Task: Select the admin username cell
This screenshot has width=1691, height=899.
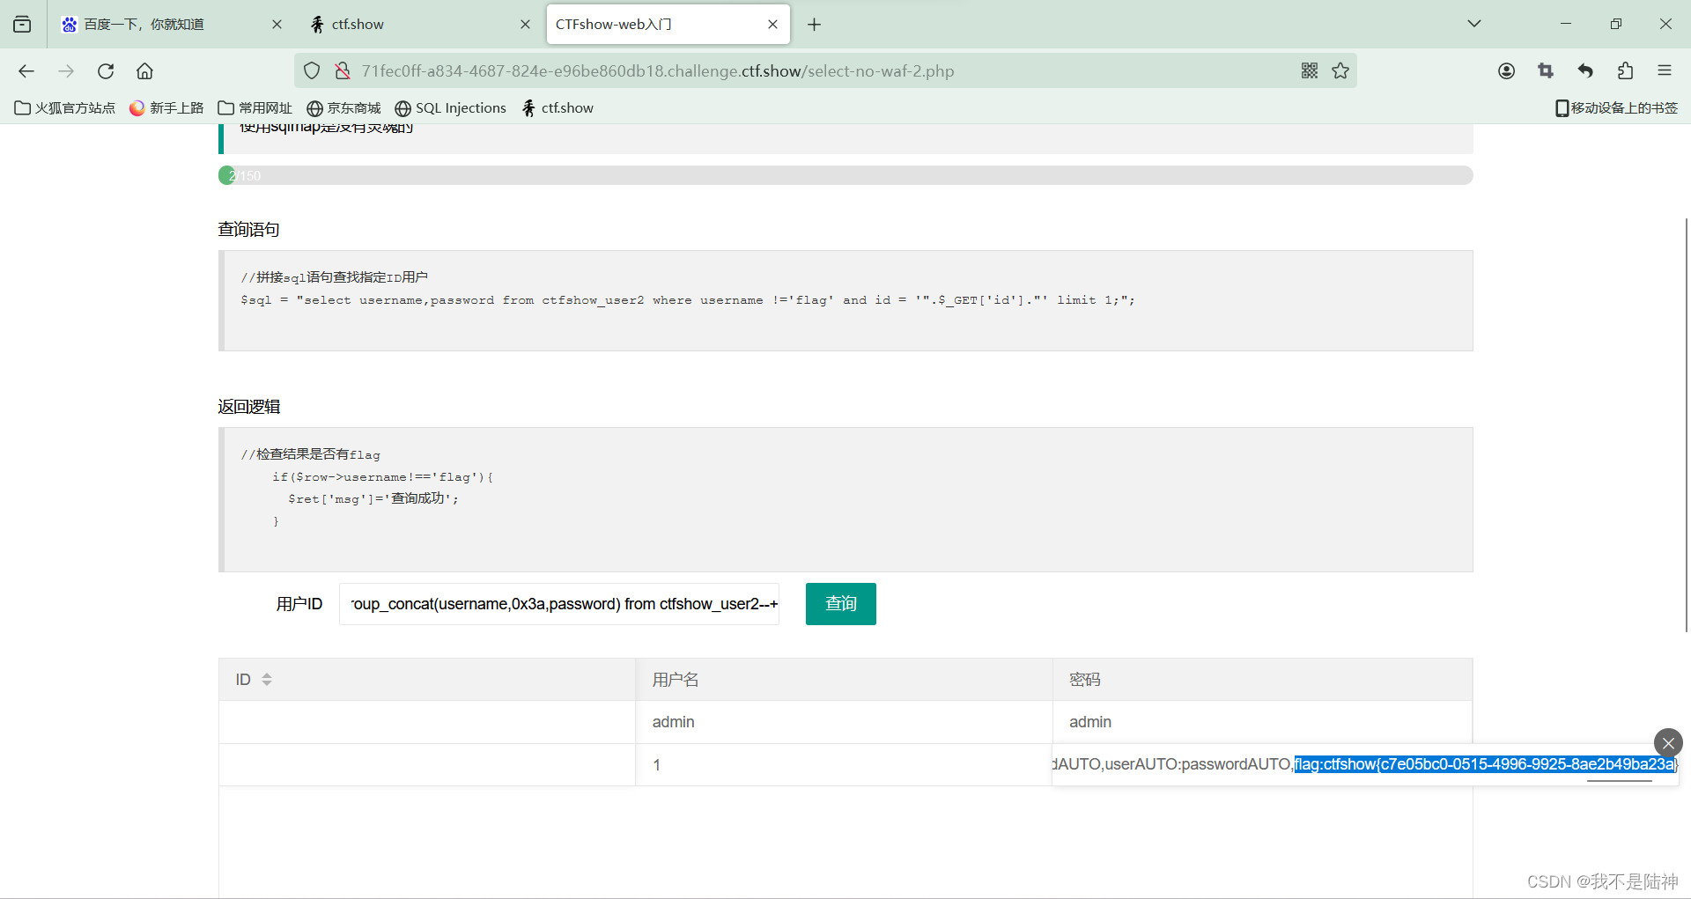Action: tap(844, 722)
